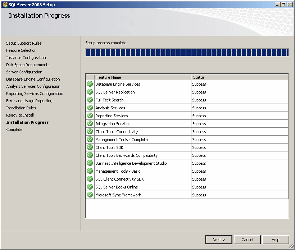Image resolution: width=295 pixels, height=250 pixels.
Task: Click the SQL Server Replication success checkmark icon
Action: [90, 92]
